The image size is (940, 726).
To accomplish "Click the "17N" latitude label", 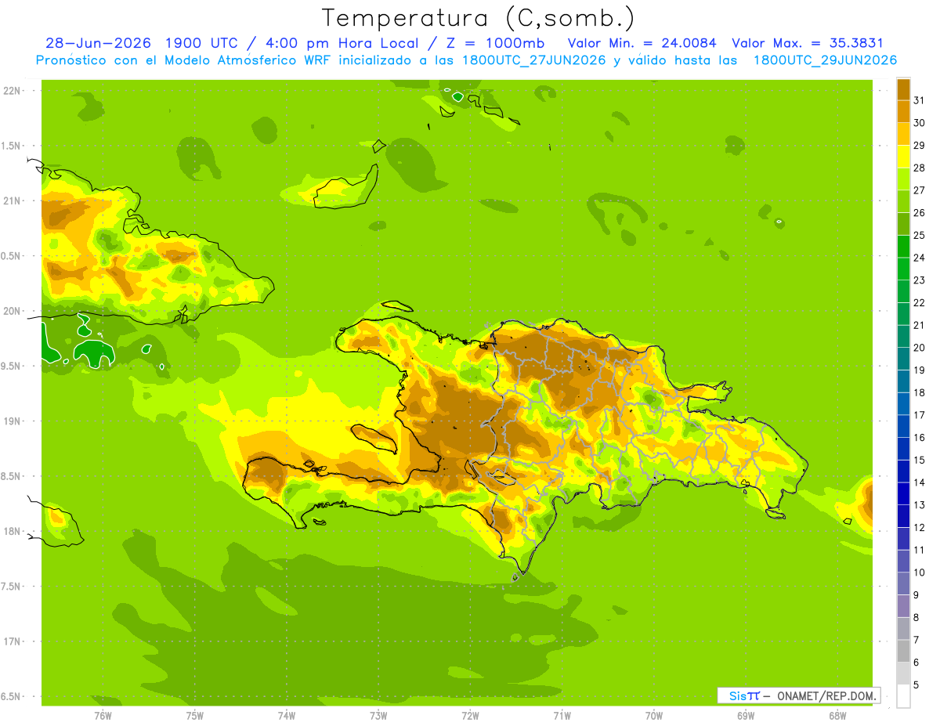I will pos(12,641).
